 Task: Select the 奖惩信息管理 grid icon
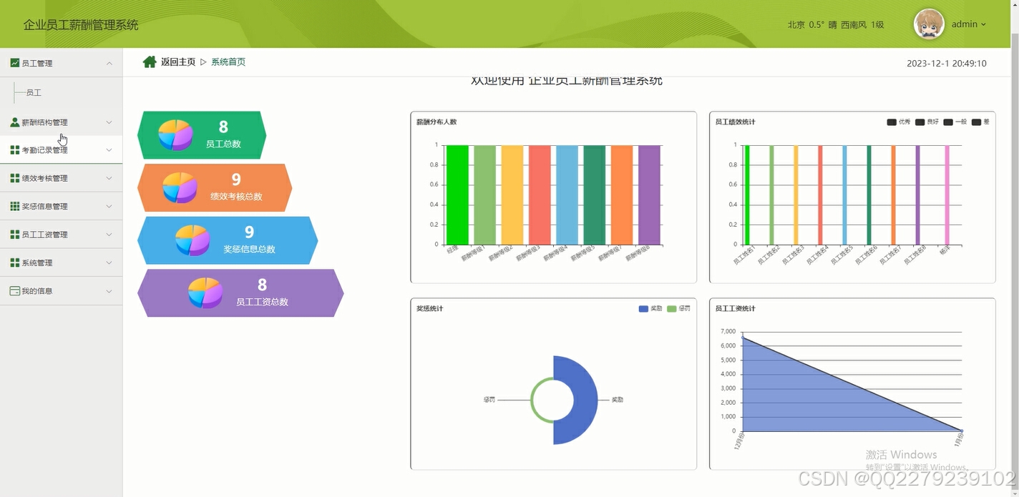coord(14,206)
